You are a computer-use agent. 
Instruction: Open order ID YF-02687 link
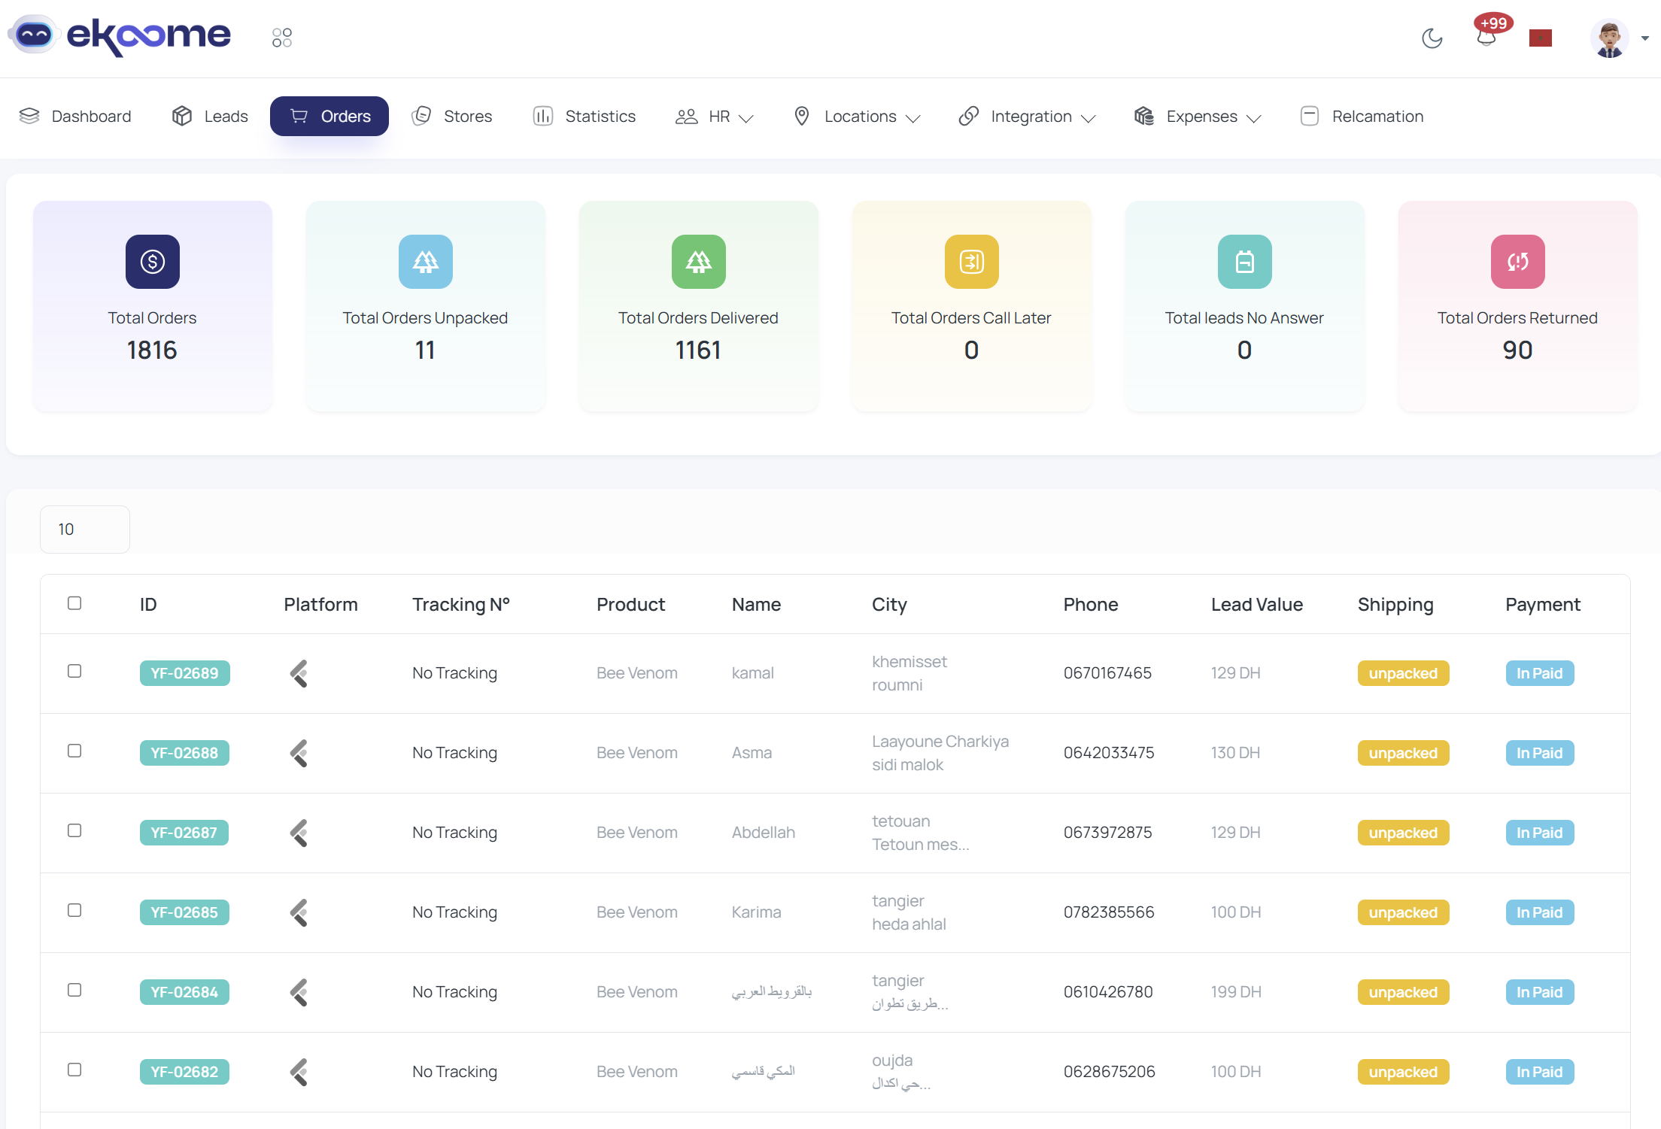184,833
